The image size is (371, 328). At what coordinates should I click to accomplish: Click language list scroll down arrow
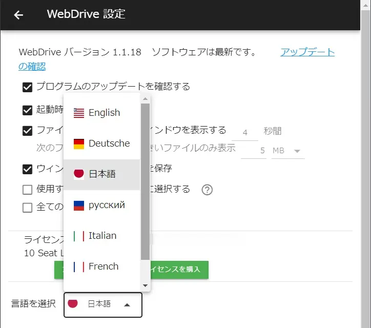pos(146,285)
